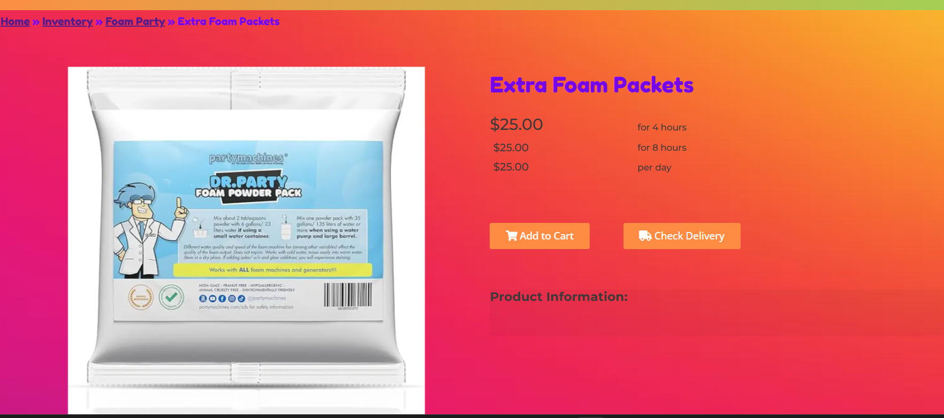
Task: Click the gold award seal on package
Action: point(141,297)
